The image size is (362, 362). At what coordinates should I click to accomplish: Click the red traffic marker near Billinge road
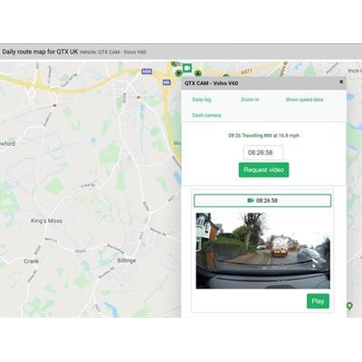coord(138,97)
